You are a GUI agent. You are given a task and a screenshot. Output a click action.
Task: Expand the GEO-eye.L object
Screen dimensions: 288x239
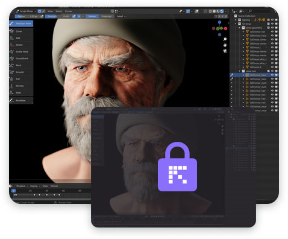(x=243, y=48)
